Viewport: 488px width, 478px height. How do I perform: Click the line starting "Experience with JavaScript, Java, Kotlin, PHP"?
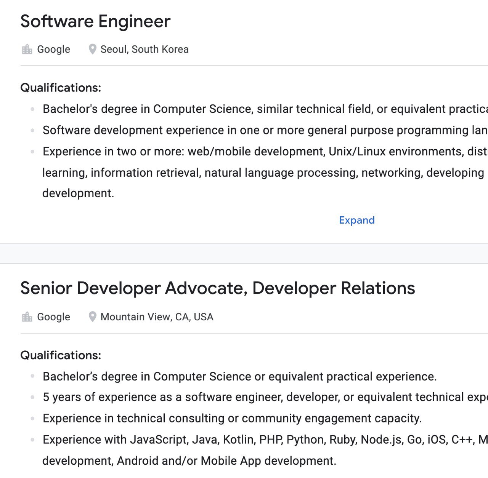(x=265, y=440)
